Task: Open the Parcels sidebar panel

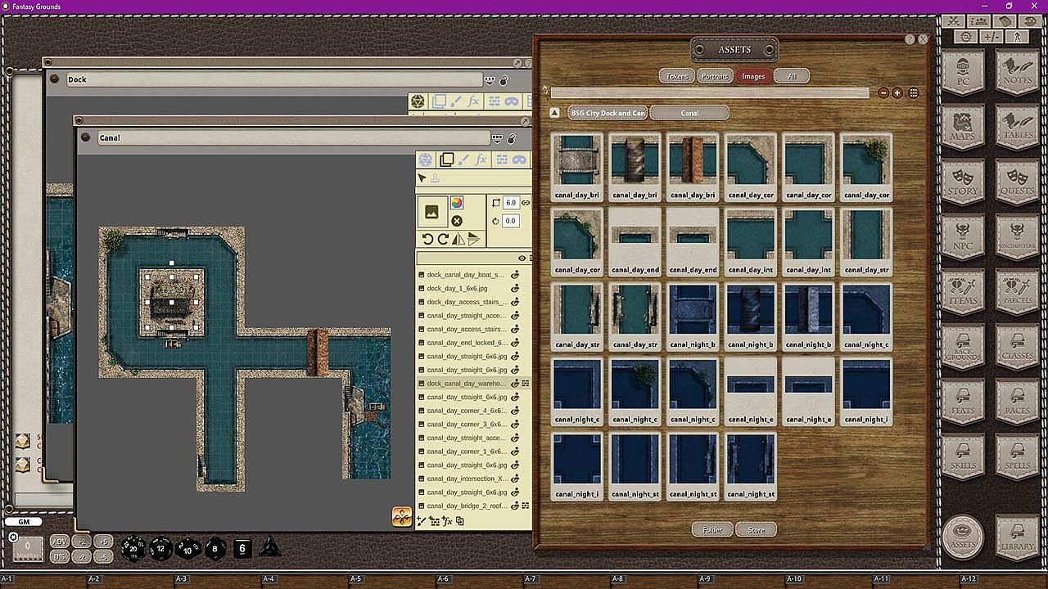Action: pos(1016,290)
